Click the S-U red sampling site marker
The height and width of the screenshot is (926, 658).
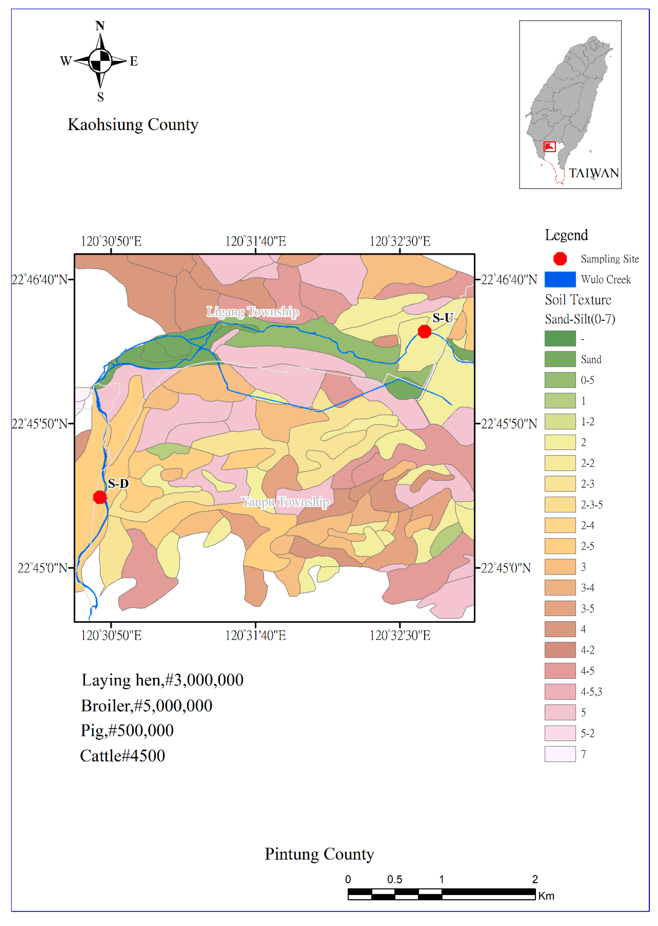click(x=424, y=331)
